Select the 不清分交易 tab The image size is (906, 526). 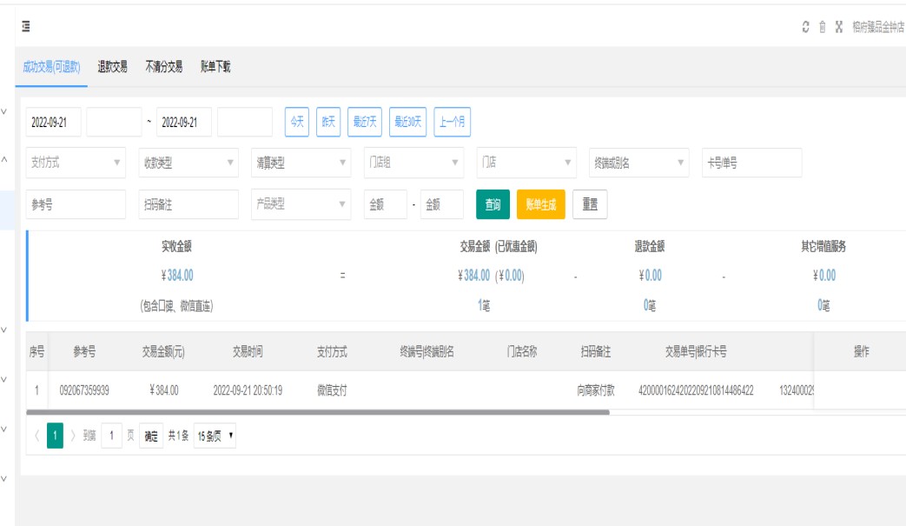pos(163,67)
